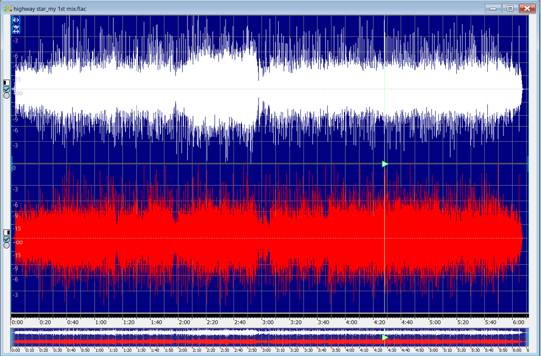Image resolution: width=541 pixels, height=356 pixels.
Task: Uncheck the red channel's enable checkbox
Action: pos(6,239)
